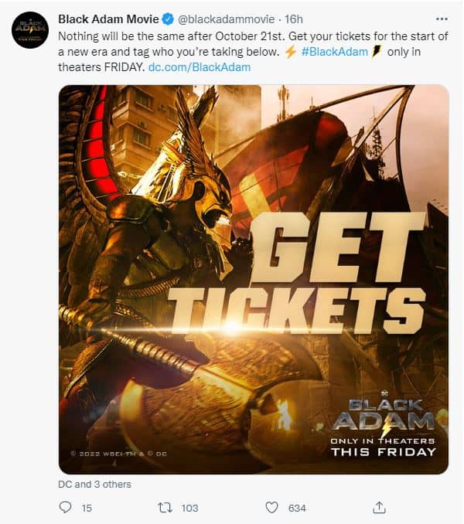Click the tweet body text
464x524 pixels.
253,52
